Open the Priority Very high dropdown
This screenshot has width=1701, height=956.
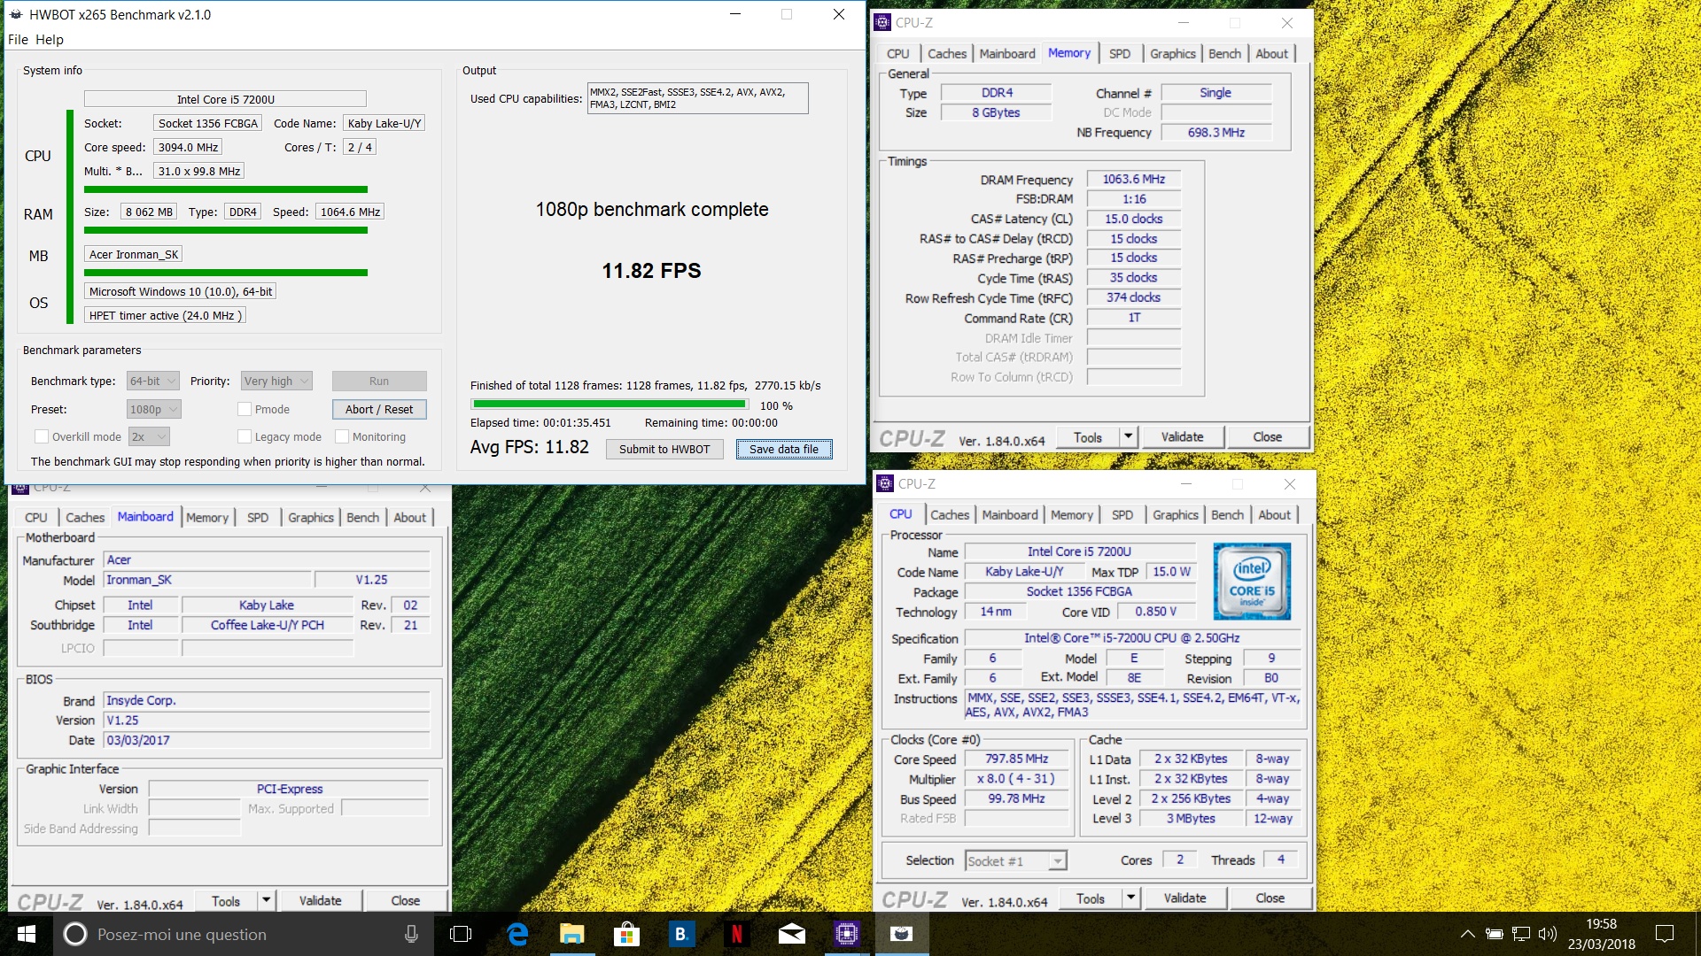[x=276, y=381]
